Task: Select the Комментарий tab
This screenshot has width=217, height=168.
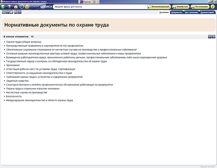Action: tap(208, 12)
